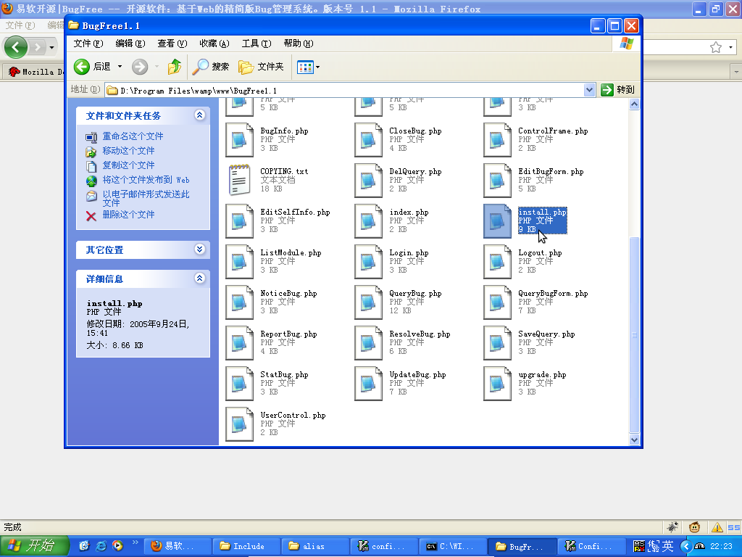Click the file list scrollbar up arrow
The image size is (742, 557).
click(x=634, y=104)
